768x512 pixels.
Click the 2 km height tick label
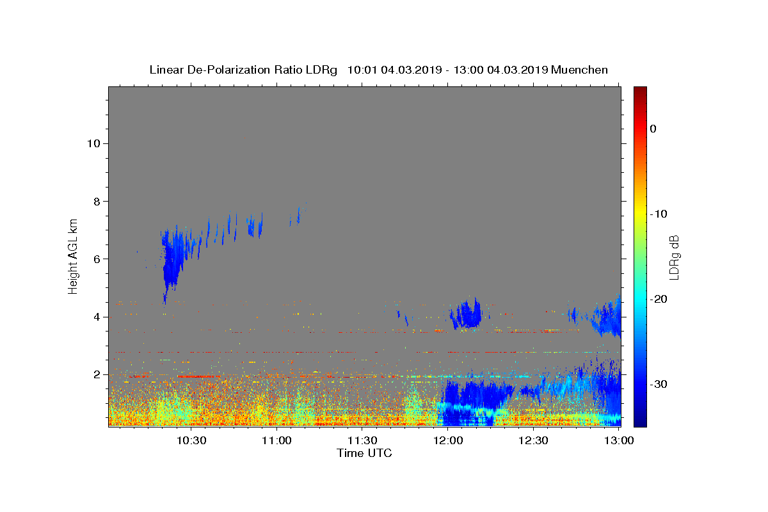pos(97,374)
